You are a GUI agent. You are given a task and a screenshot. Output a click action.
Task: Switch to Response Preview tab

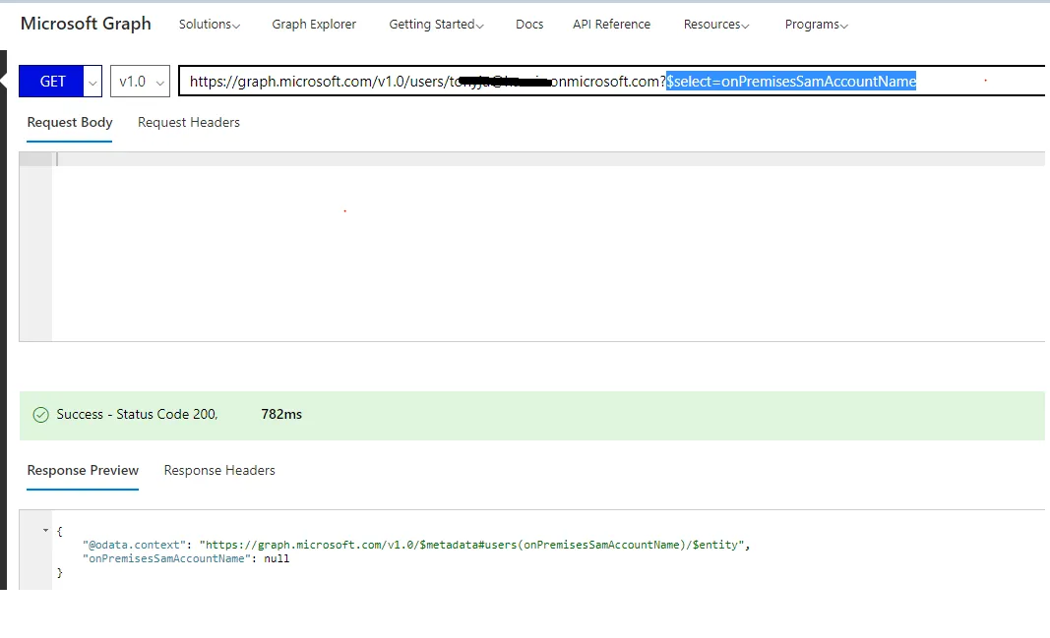click(83, 470)
